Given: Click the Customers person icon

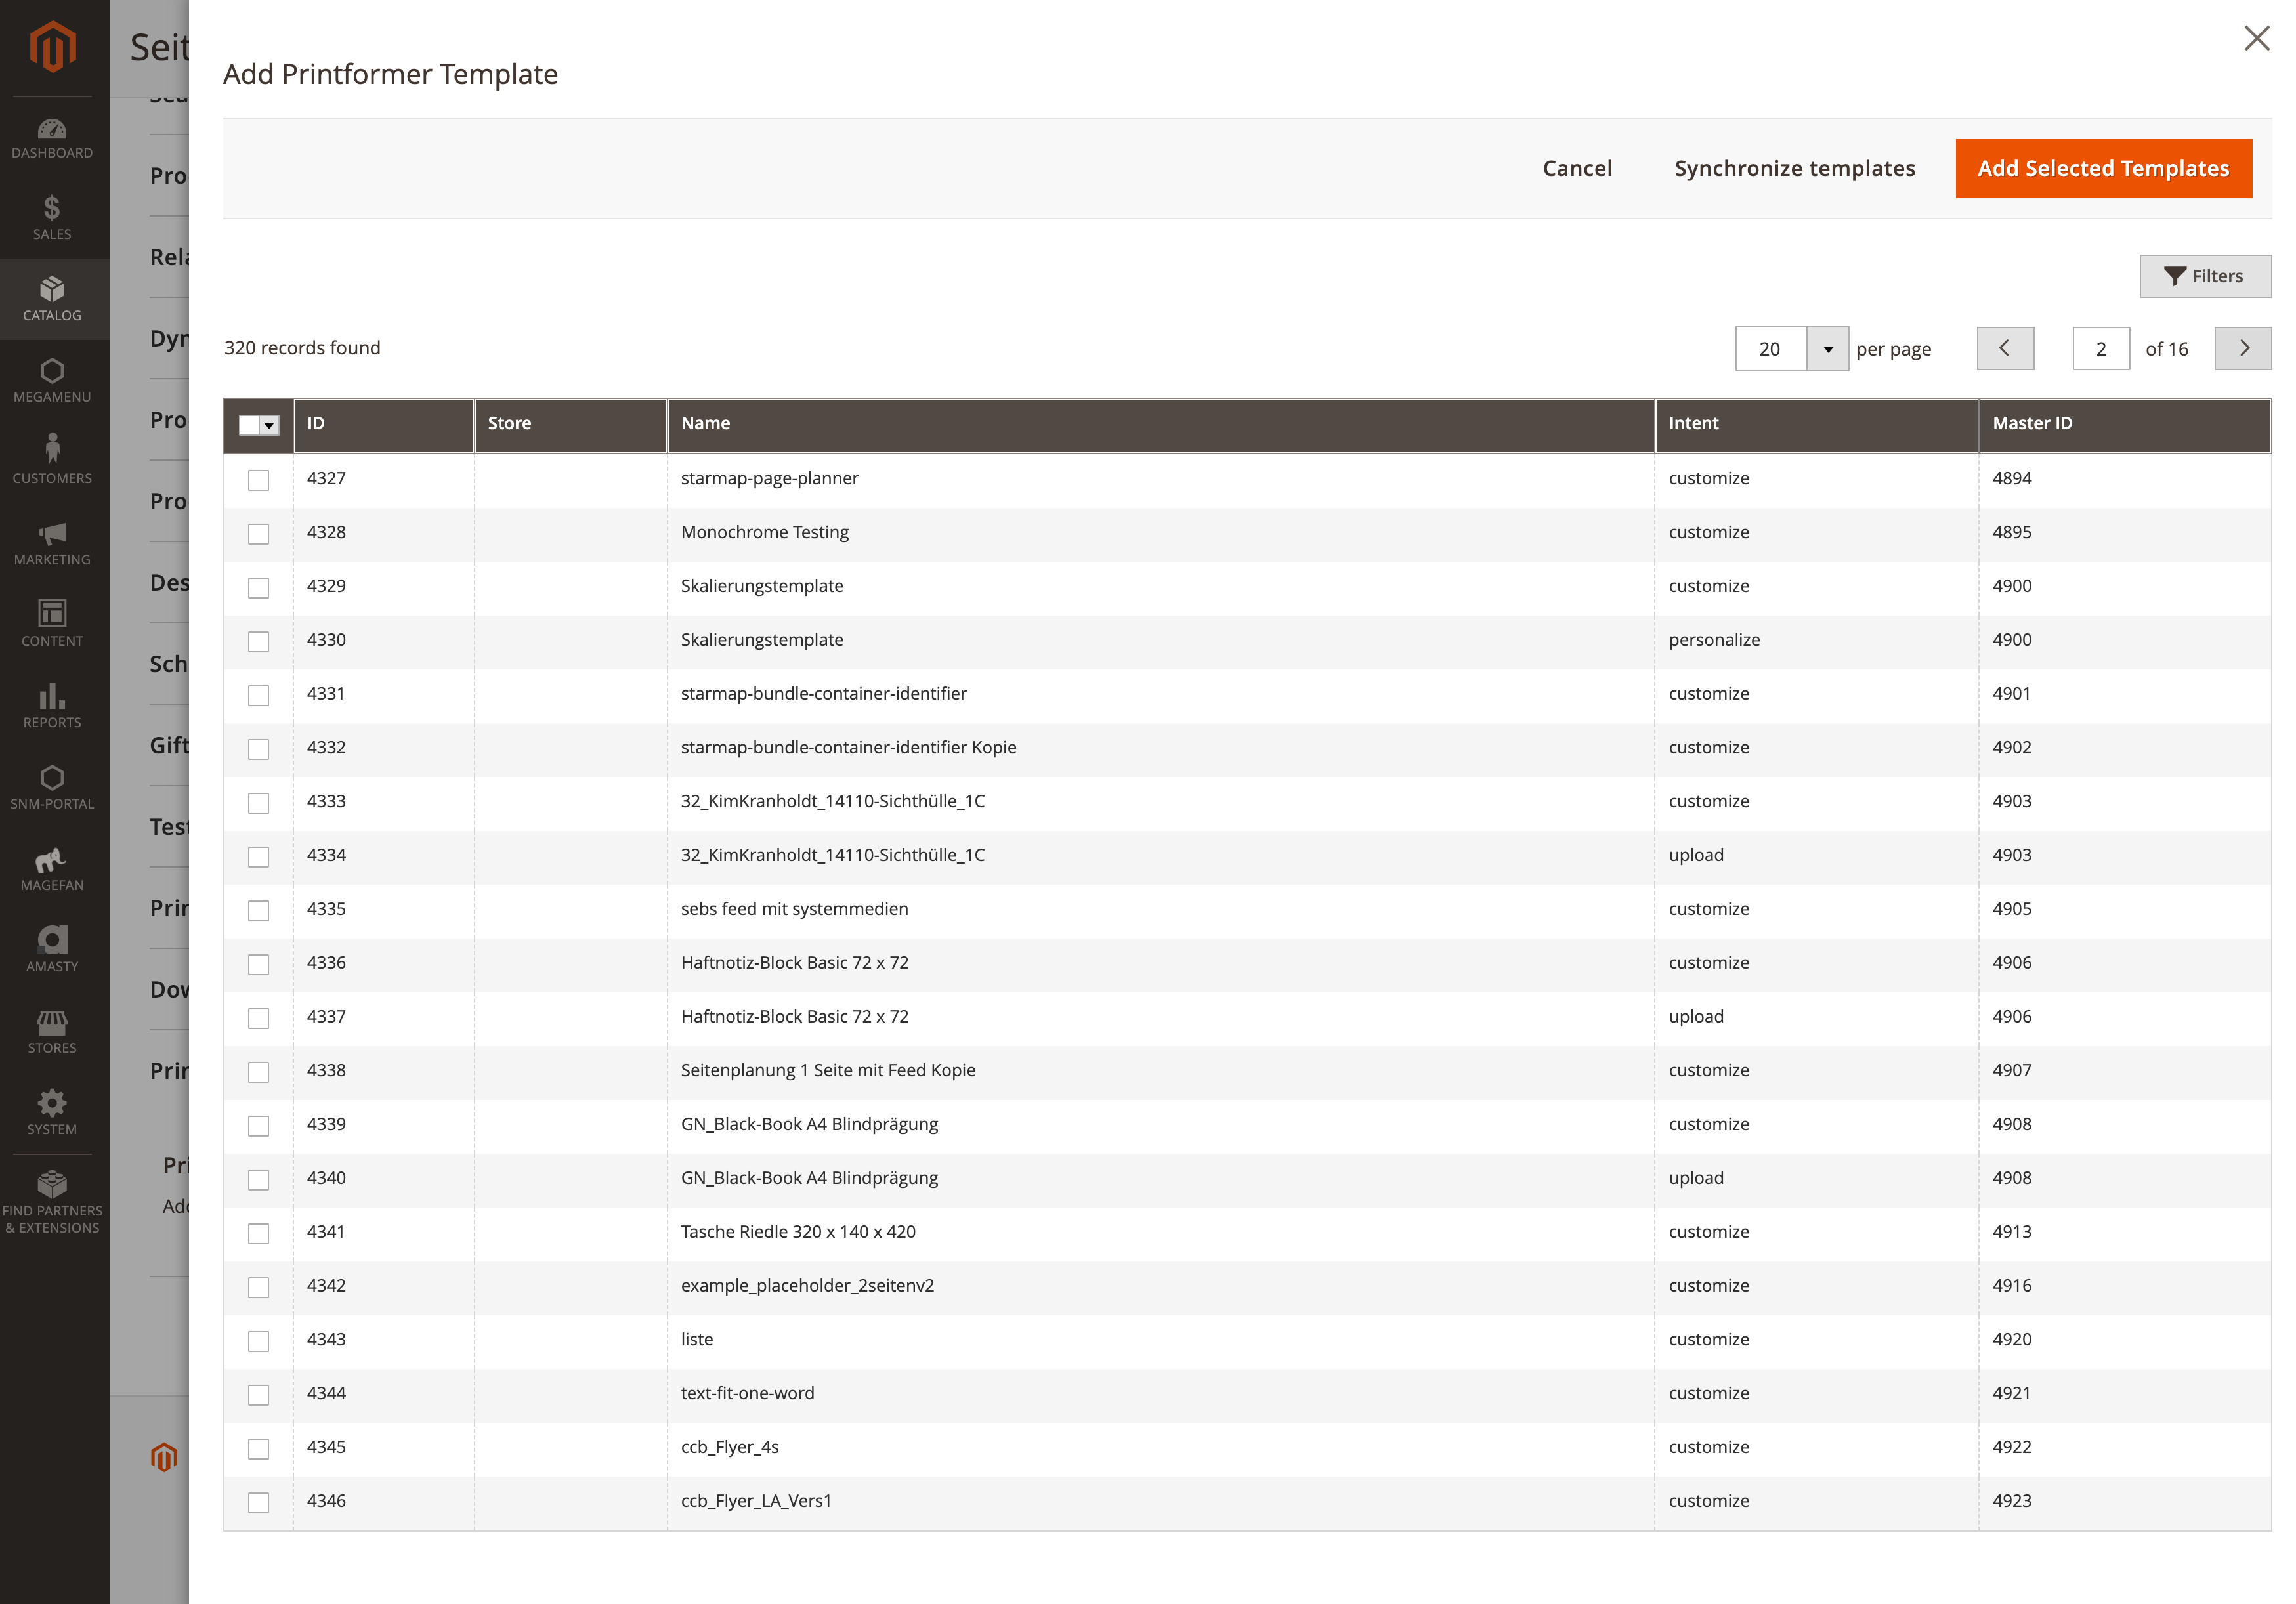Looking at the screenshot, I should point(52,449).
